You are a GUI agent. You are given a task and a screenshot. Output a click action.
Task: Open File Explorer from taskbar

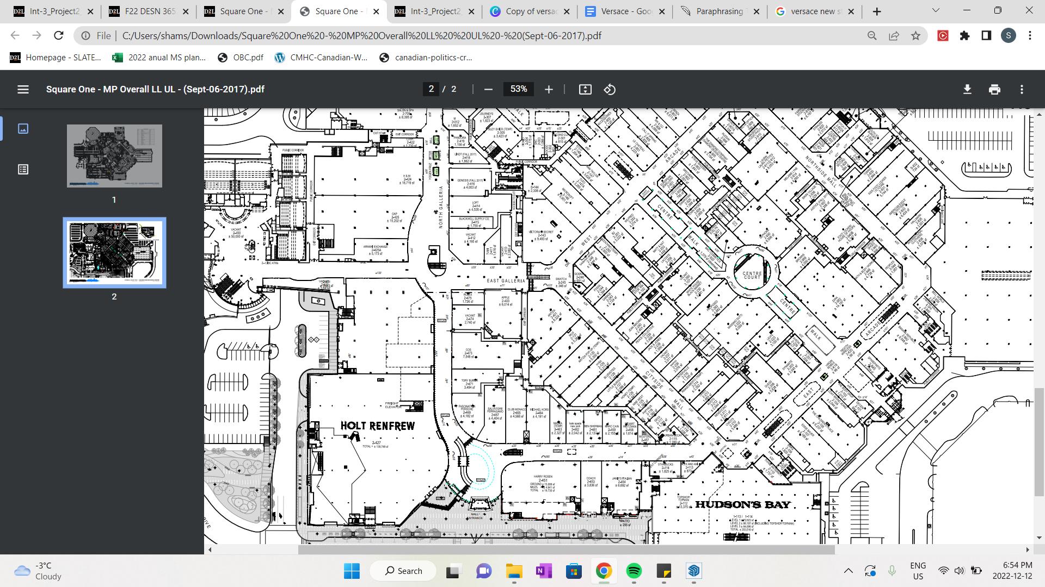coord(514,571)
